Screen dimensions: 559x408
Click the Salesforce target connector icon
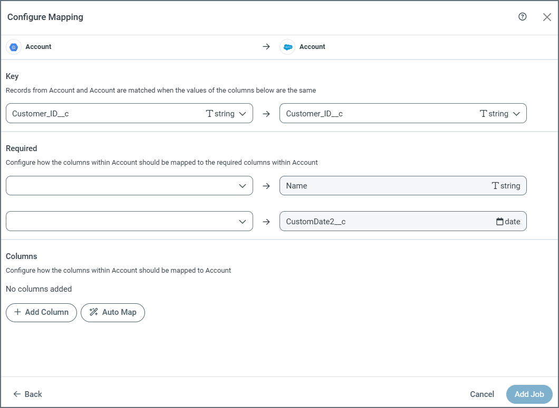tap(287, 46)
